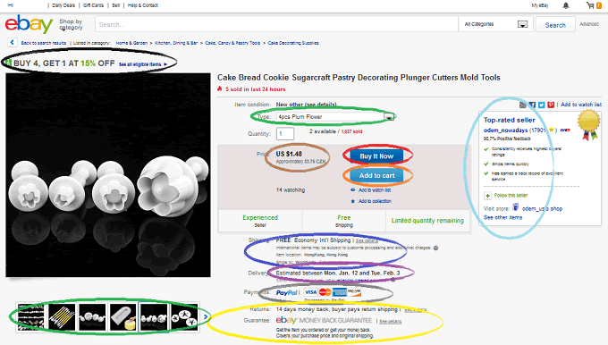The height and width of the screenshot is (345, 608).
Task: Click the flame icon beside 5 sold
Action: tap(220, 88)
